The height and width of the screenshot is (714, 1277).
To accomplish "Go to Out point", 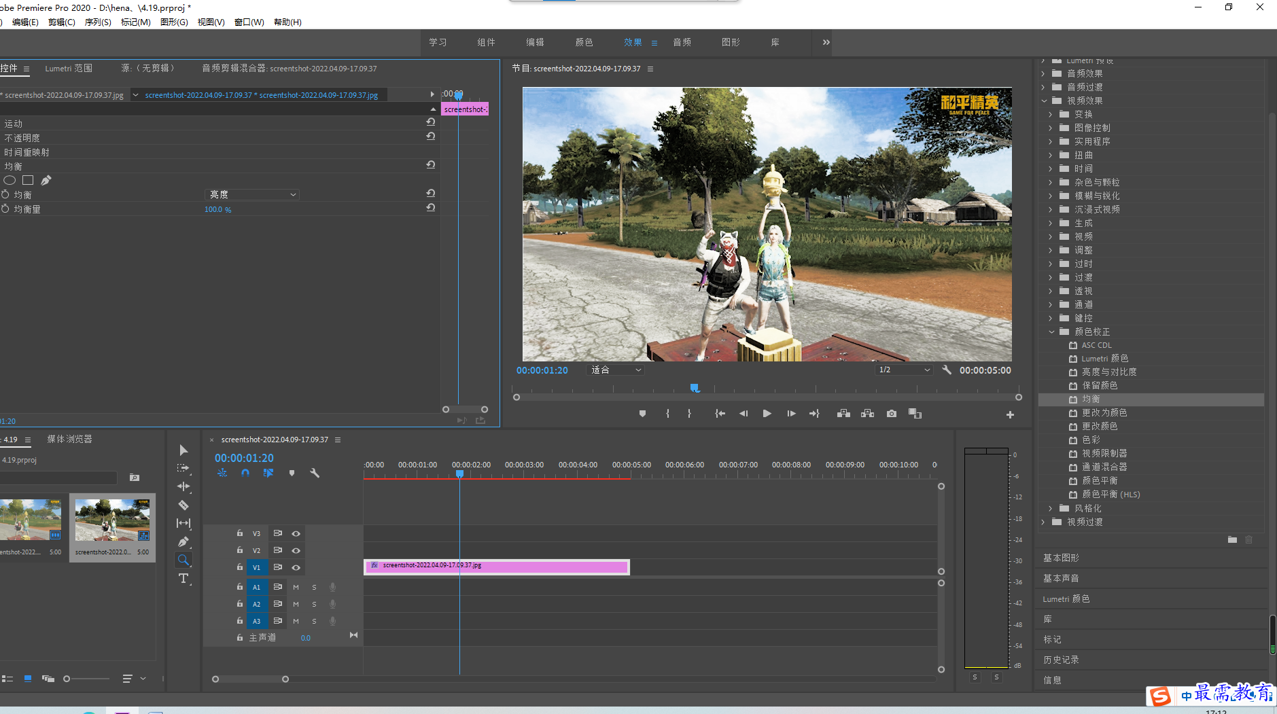I will (814, 414).
